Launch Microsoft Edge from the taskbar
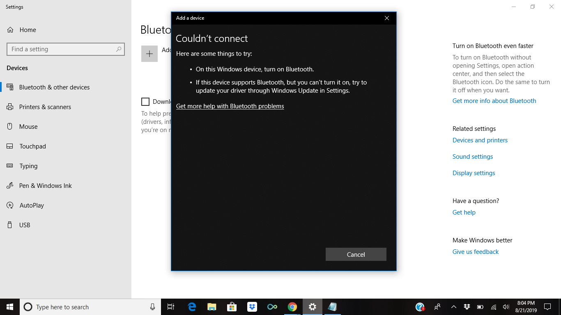Viewport: 561px width, 315px height. [192, 307]
